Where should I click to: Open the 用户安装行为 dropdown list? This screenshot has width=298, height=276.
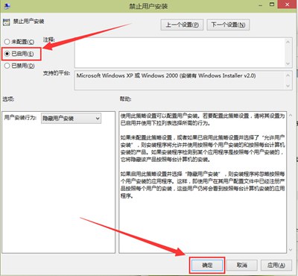tap(71, 119)
